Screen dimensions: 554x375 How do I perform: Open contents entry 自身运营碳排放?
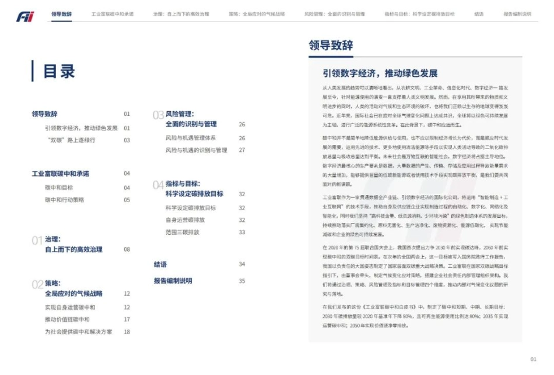click(185, 220)
